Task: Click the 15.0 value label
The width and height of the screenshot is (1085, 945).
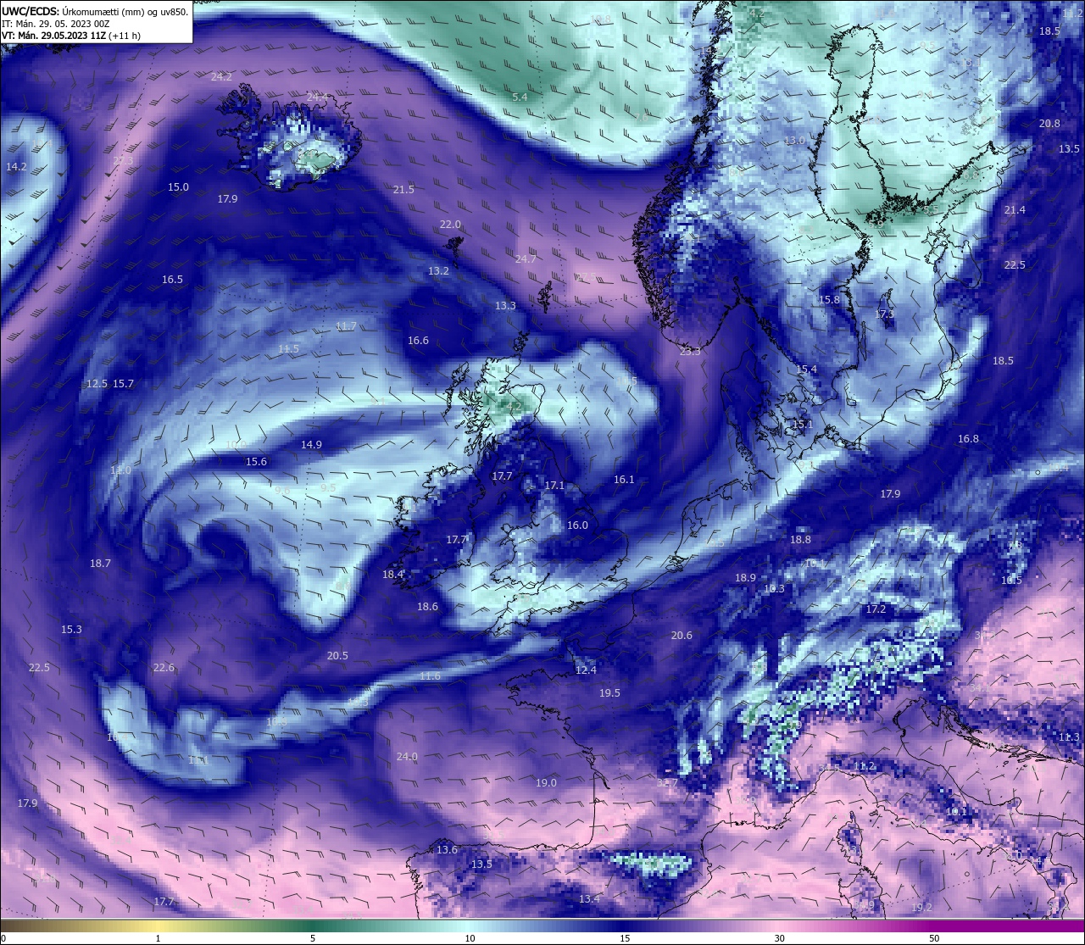Action: click(178, 187)
